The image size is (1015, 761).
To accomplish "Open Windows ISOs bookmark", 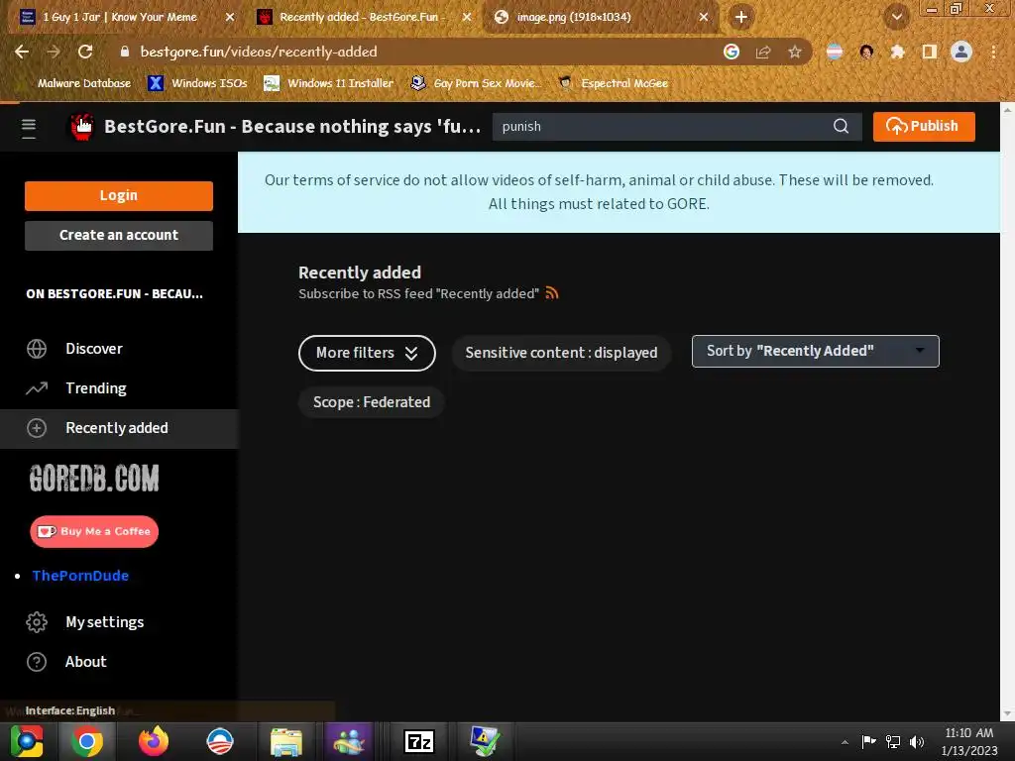I will (197, 83).
